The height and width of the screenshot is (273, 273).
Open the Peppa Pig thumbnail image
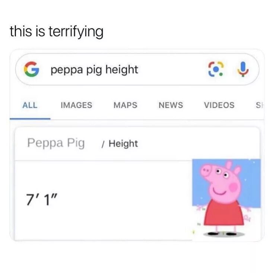(226, 200)
